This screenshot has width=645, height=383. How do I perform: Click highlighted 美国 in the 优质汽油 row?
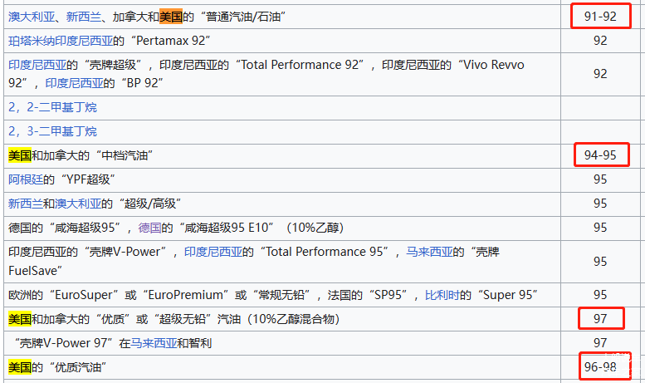tap(19, 366)
